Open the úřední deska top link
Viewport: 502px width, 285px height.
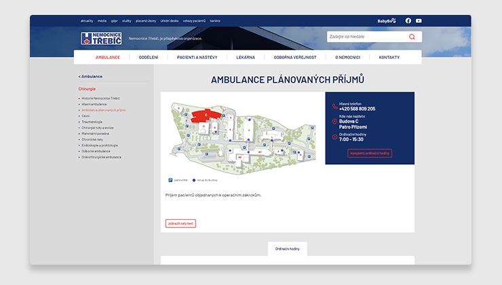coord(170,21)
